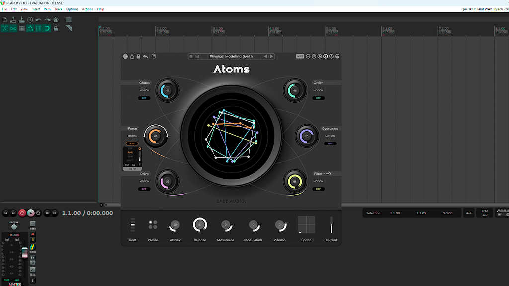
Task: Open Drive motion OFF selector
Action: coord(144,189)
